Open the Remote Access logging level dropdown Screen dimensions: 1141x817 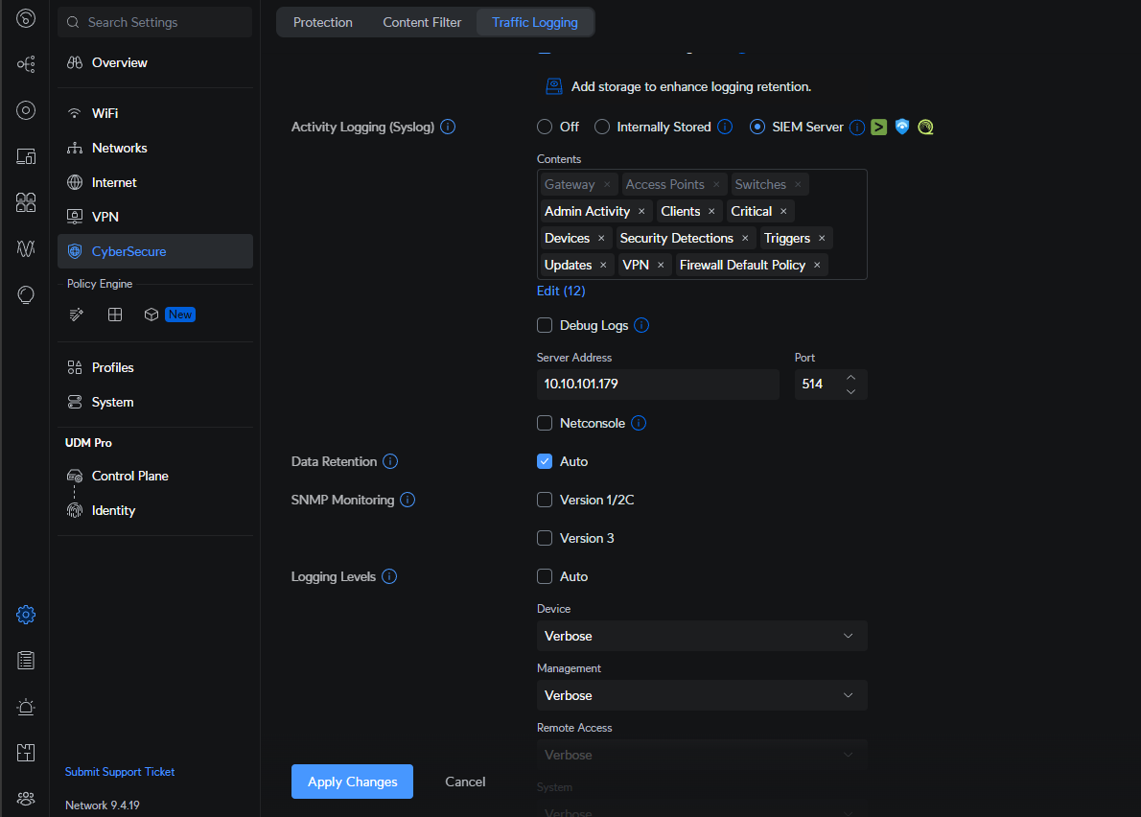(x=702, y=756)
